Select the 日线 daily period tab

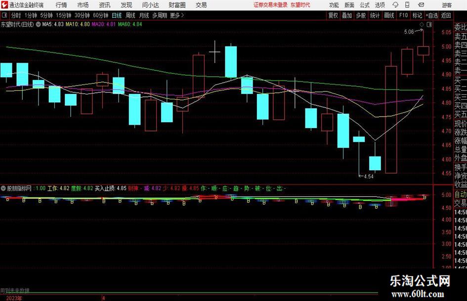click(x=117, y=15)
